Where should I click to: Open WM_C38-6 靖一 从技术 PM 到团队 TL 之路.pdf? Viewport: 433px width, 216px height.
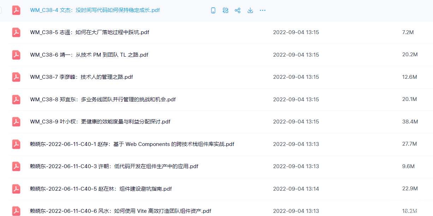tap(89, 55)
